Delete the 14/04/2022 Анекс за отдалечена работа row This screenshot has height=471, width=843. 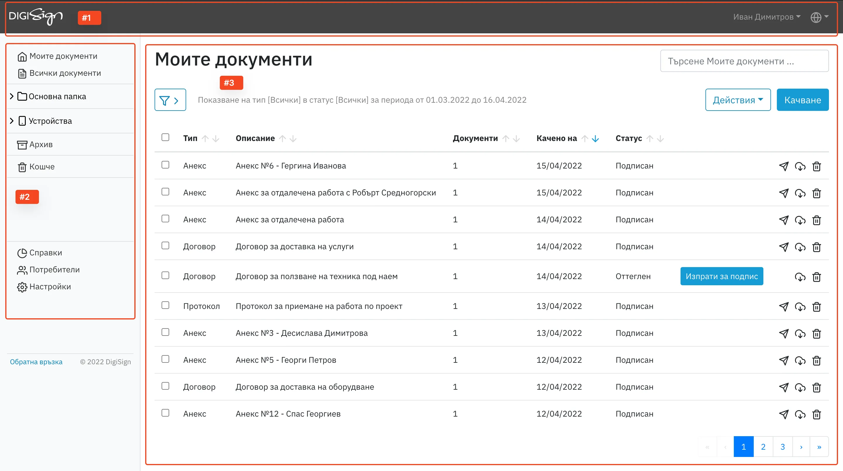(x=816, y=220)
